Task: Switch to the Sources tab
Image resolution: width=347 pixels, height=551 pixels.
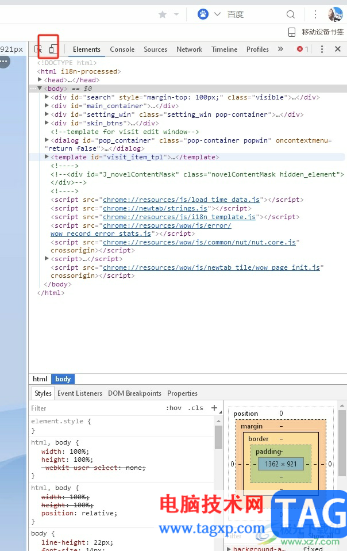Action: [x=156, y=49]
